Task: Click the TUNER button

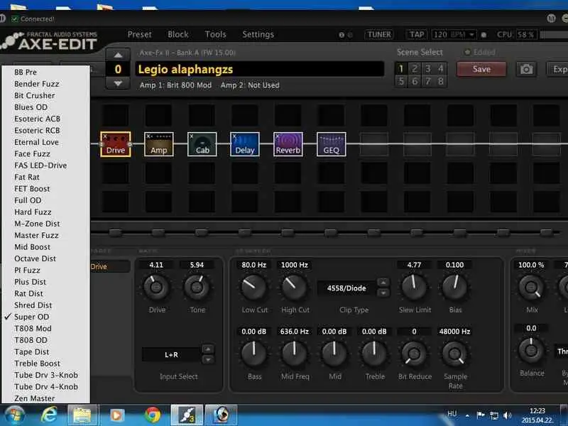Action: click(379, 34)
